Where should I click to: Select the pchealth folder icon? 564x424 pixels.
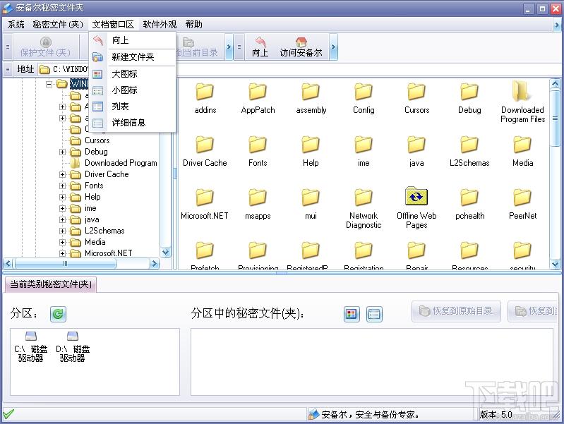(x=469, y=198)
